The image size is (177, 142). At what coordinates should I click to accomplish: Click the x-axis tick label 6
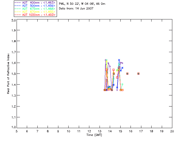point(27,131)
